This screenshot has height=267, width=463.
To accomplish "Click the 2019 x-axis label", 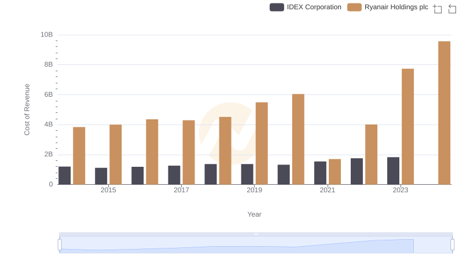I will point(254,190).
